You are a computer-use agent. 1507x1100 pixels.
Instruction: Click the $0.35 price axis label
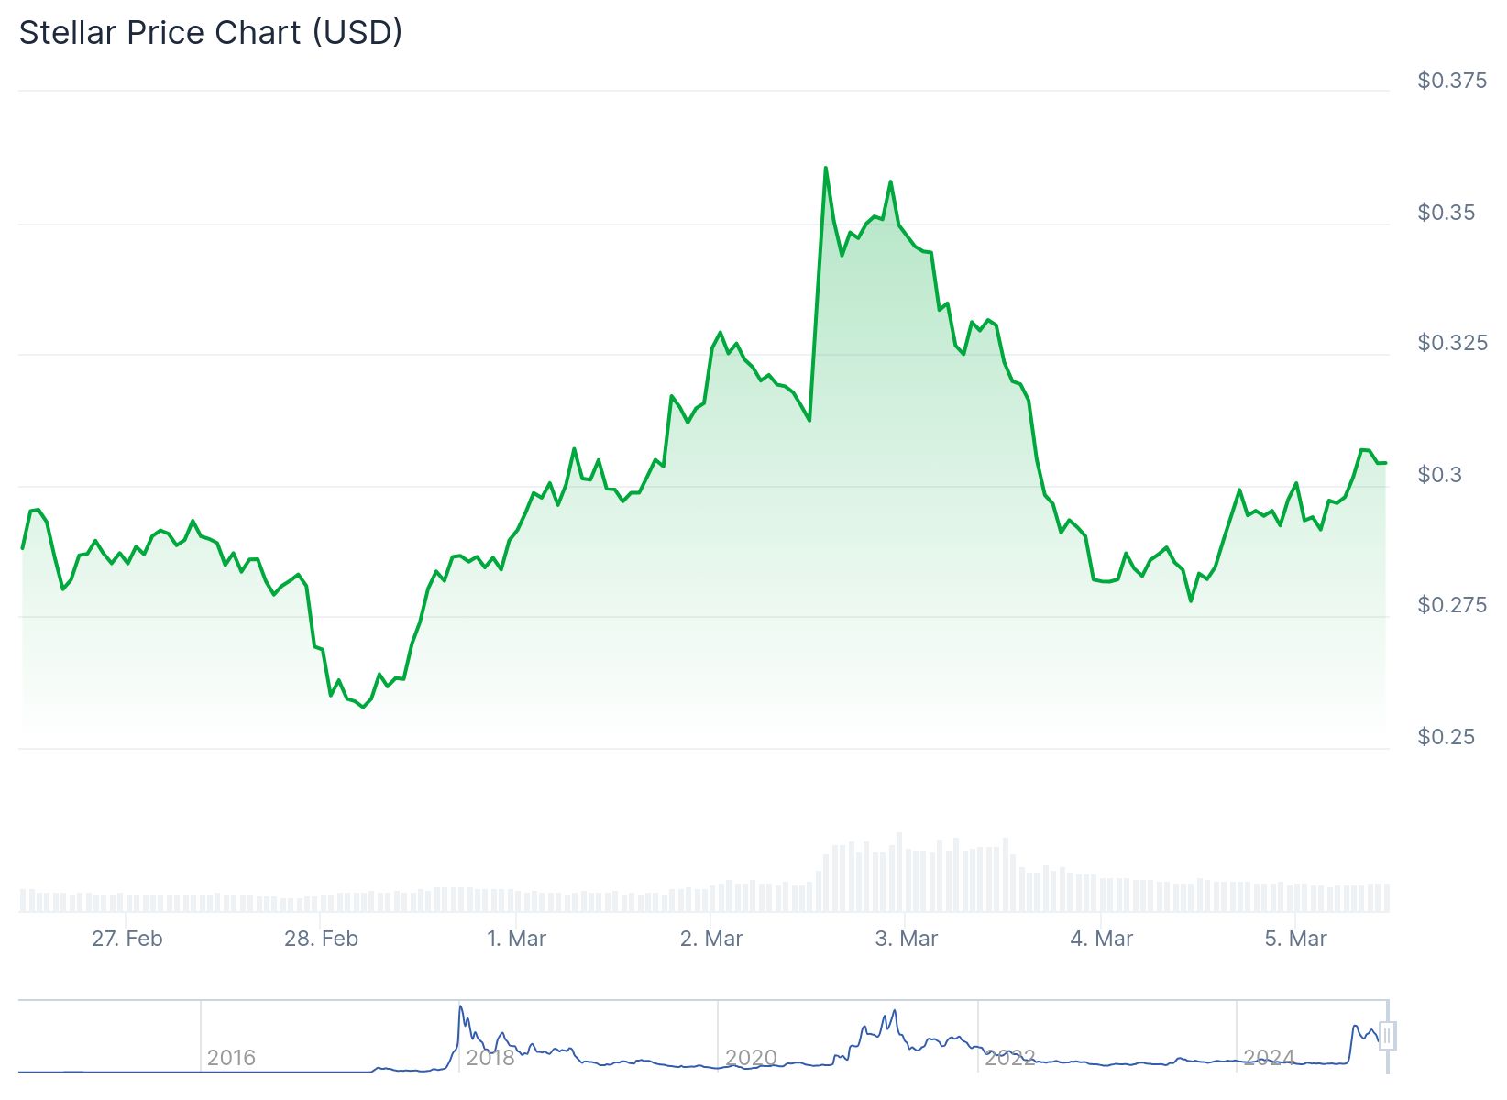tap(1446, 213)
